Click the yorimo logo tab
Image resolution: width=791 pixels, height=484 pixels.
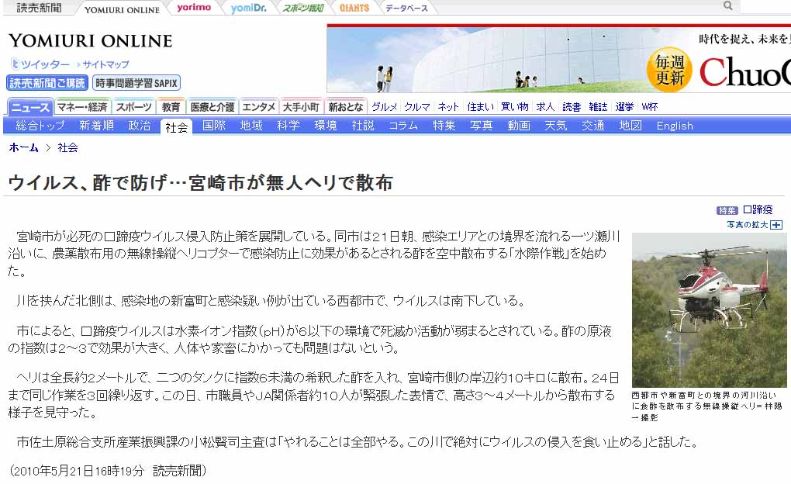194,8
